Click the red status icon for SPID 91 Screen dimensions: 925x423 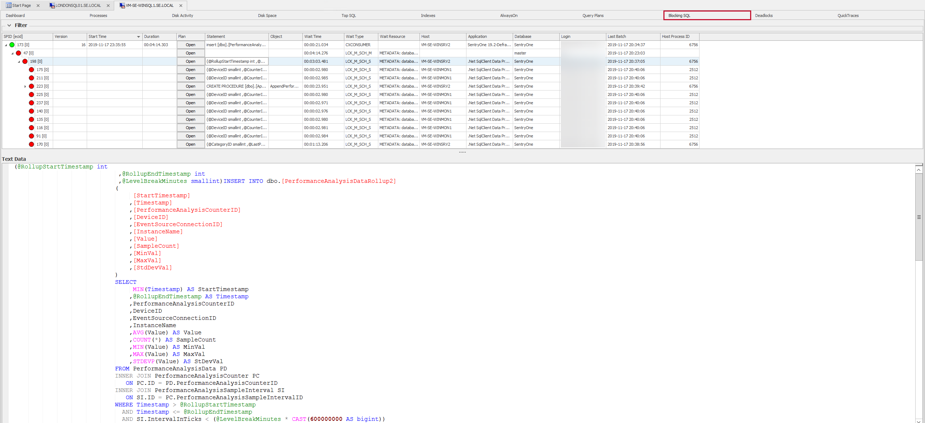pos(31,136)
